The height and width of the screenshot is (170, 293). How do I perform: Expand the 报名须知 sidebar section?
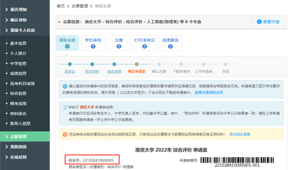18,10
